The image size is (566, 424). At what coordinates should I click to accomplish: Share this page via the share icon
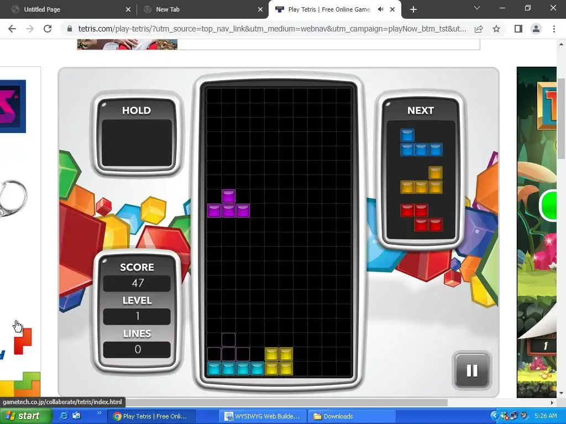(479, 29)
